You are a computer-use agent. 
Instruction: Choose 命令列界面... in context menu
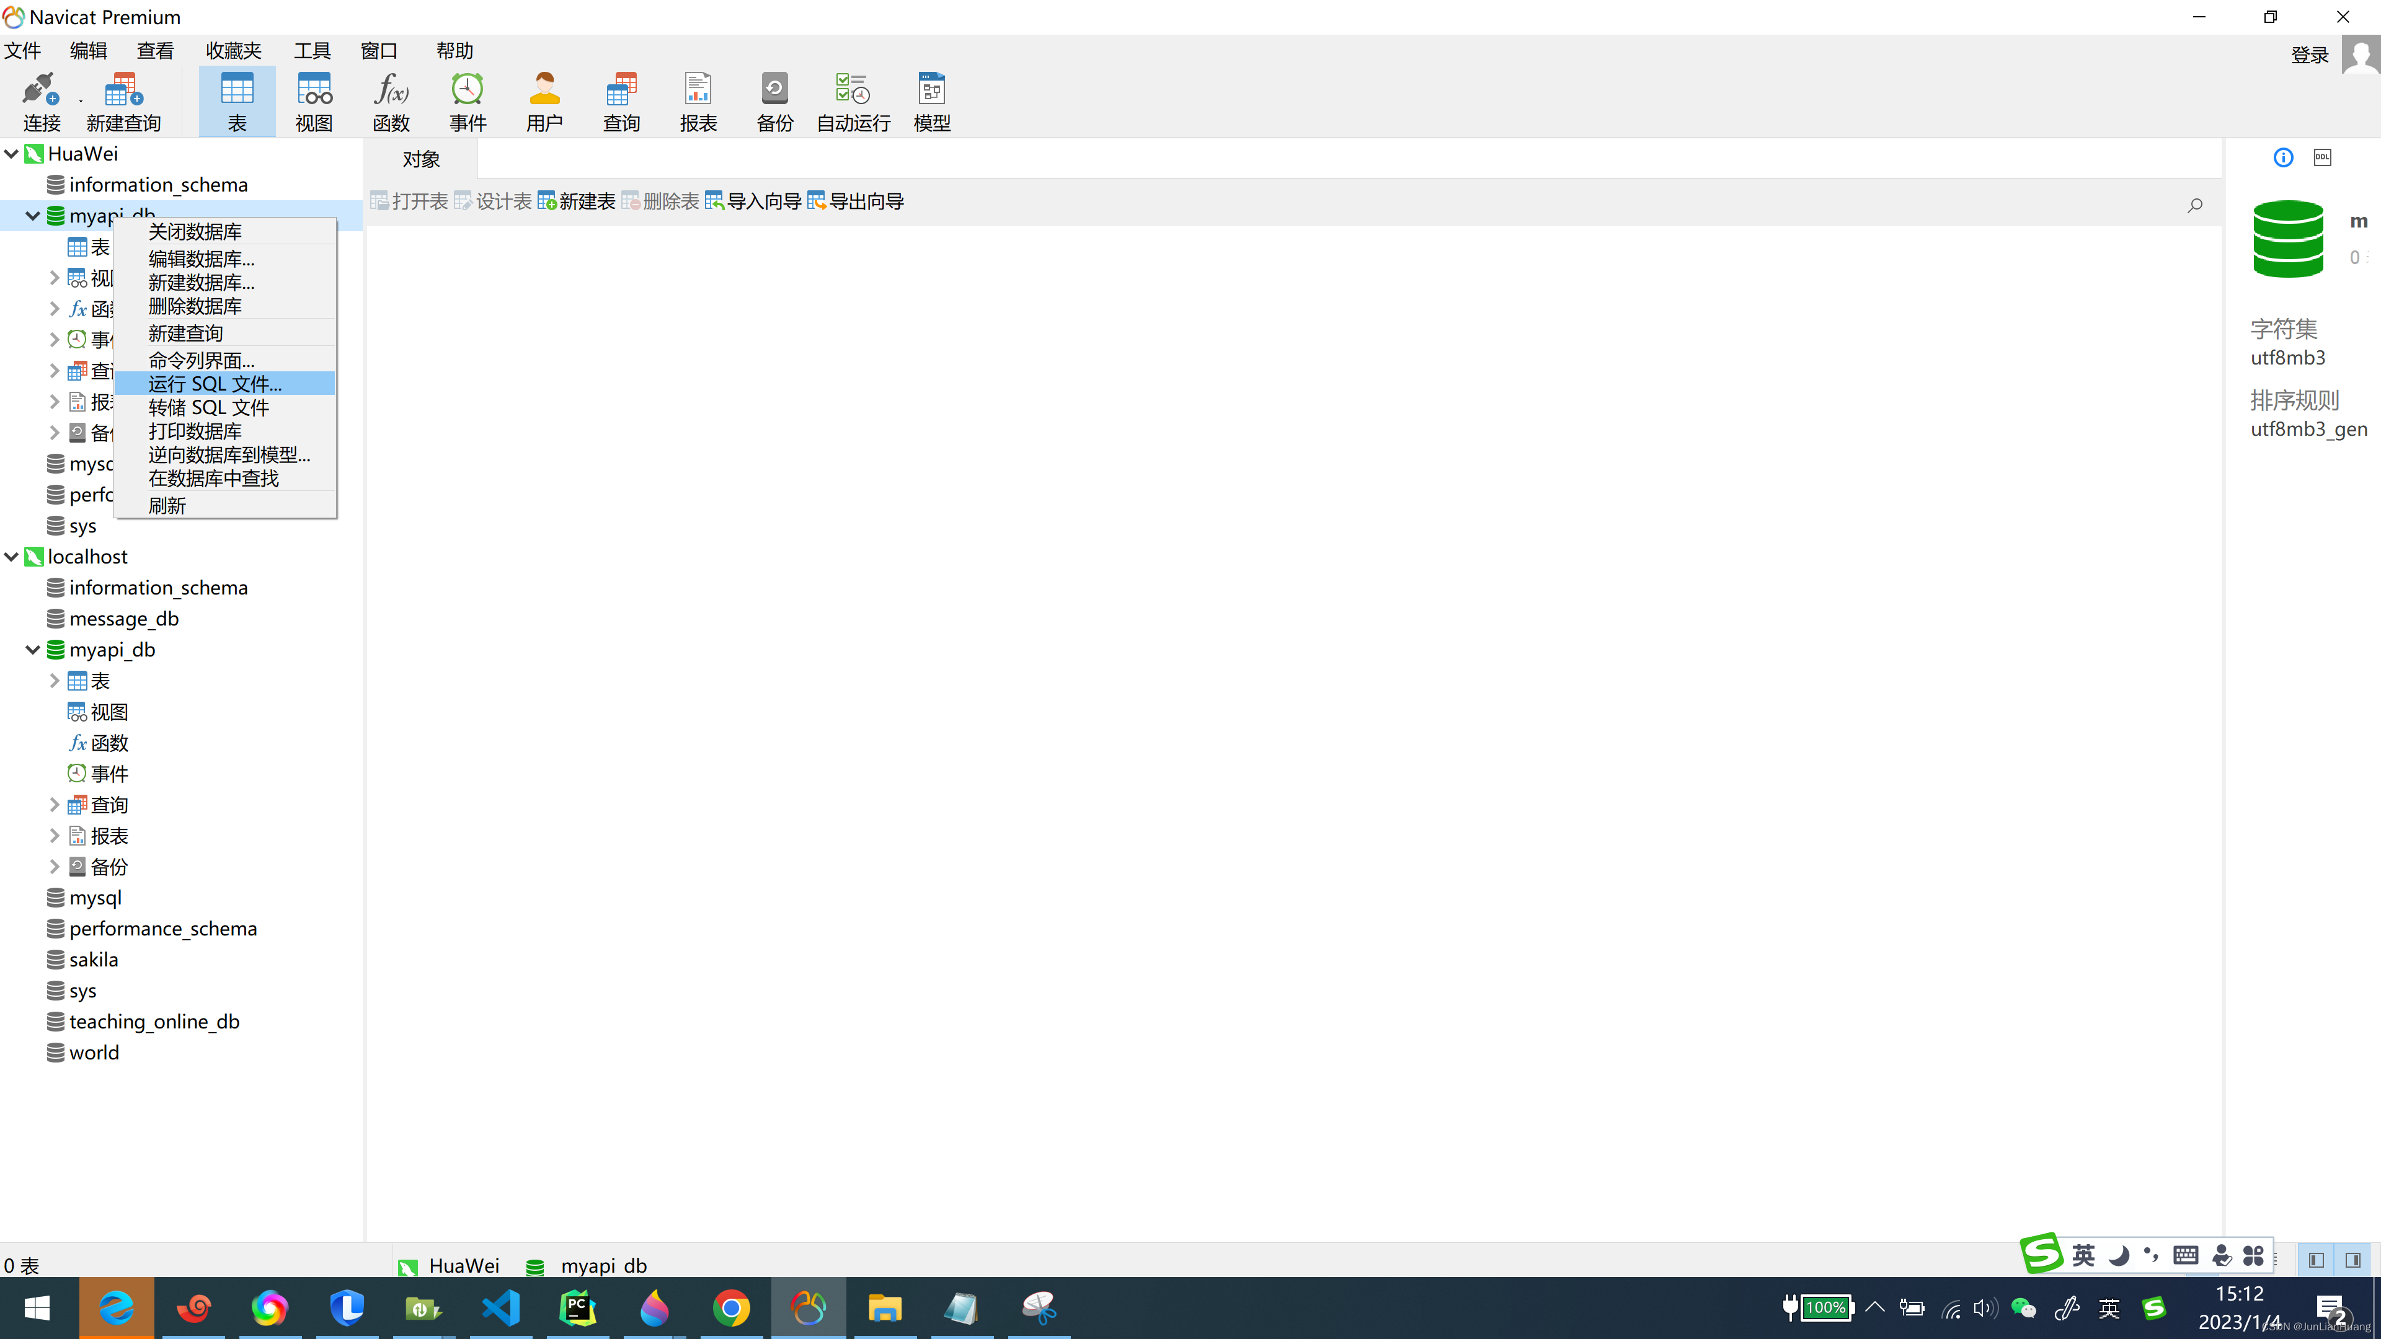(x=224, y=360)
